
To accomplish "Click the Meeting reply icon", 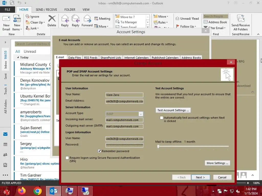I will [x=96, y=18].
